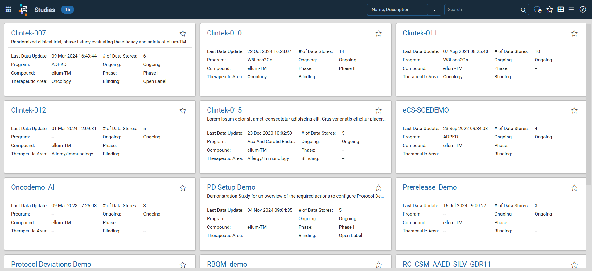This screenshot has width=592, height=271.
Task: Click the date 09 Mar 2023 17:26:03
Action: 74,206
